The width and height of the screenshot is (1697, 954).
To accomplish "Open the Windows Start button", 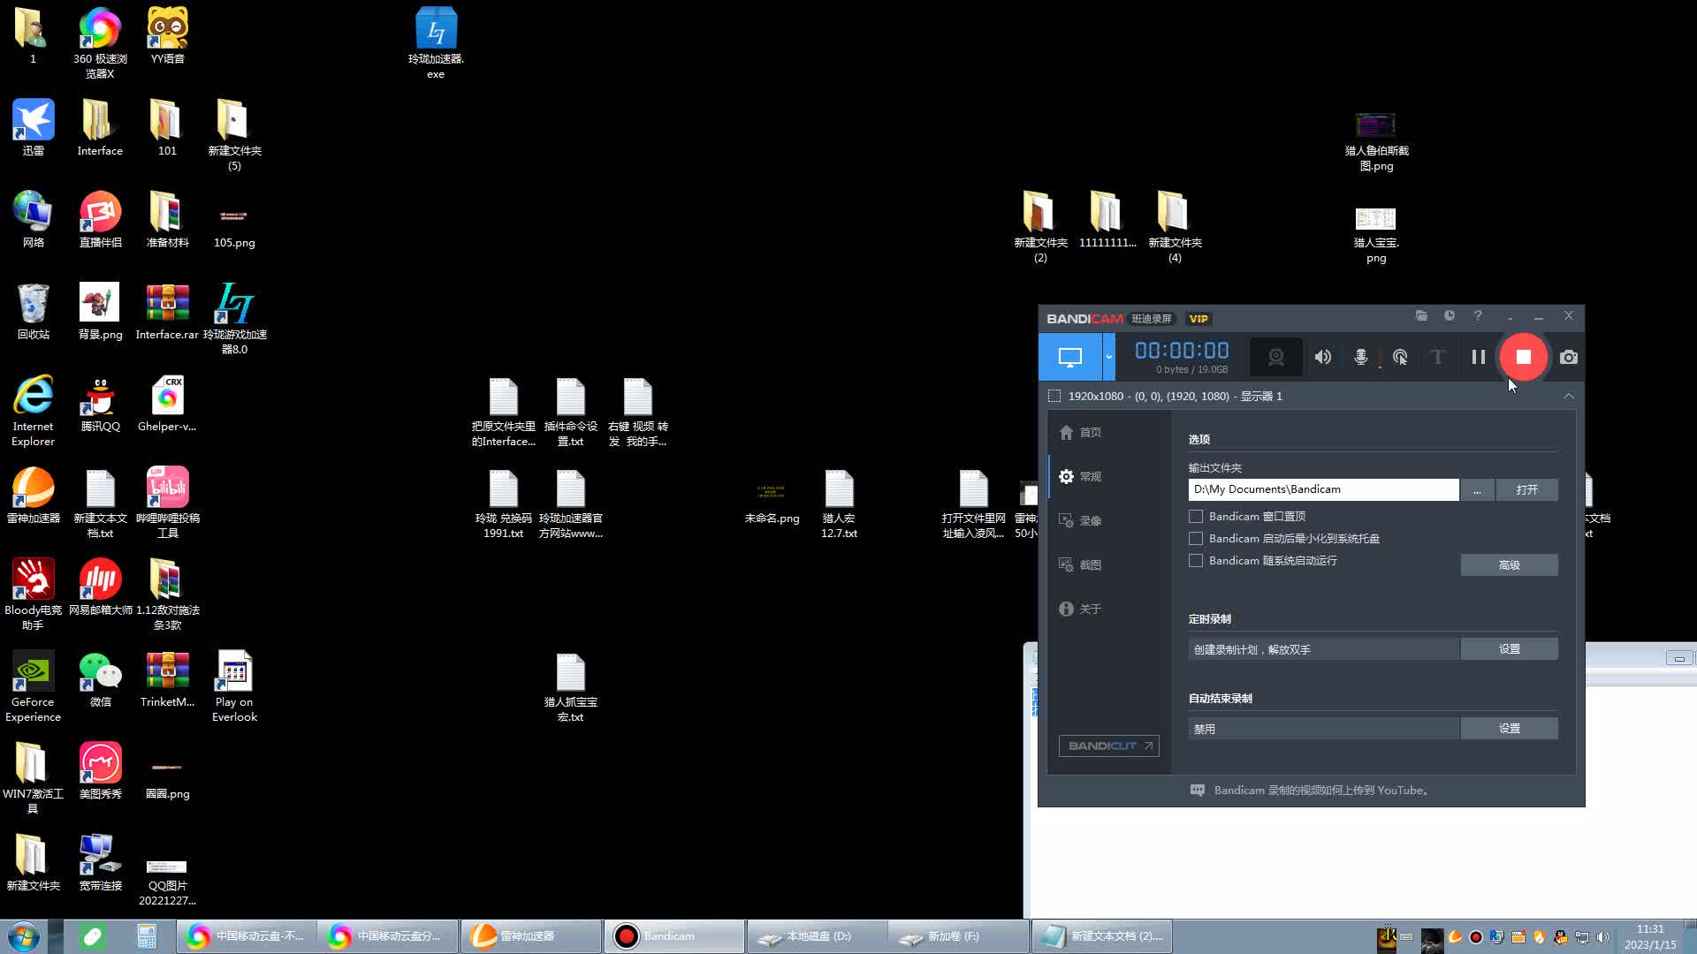I will [23, 936].
